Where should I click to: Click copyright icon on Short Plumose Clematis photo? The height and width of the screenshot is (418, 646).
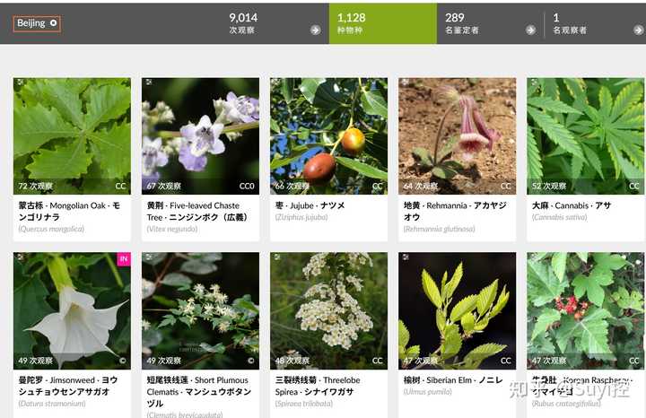click(x=251, y=361)
